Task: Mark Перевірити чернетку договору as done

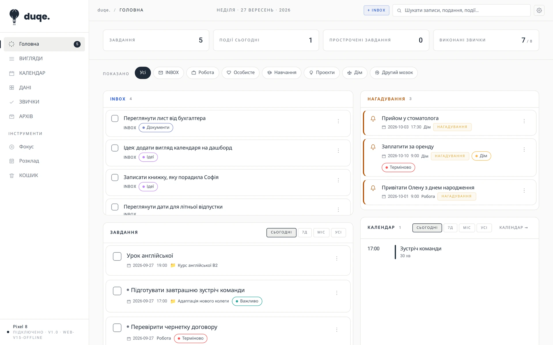Action: [x=117, y=328]
